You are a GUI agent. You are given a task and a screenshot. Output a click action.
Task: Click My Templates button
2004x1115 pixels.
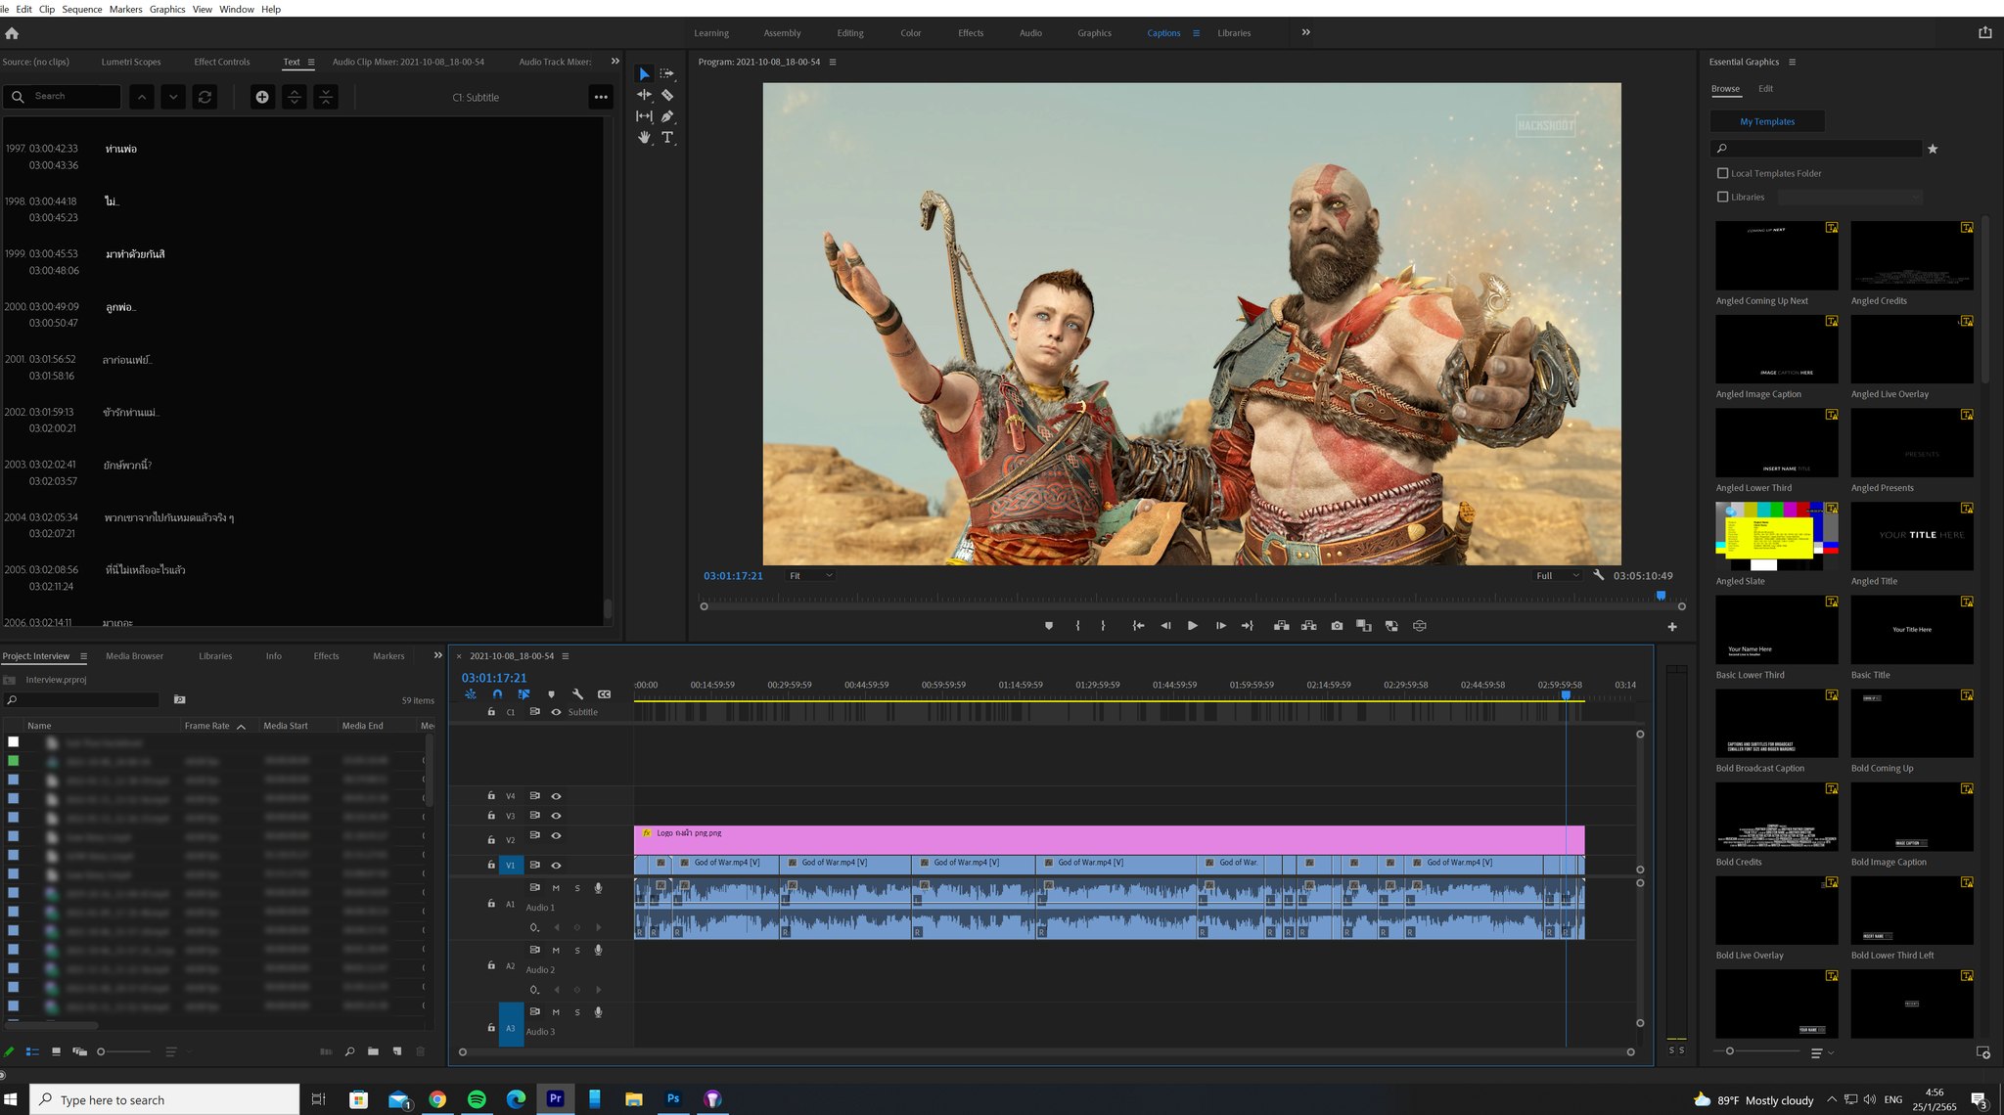click(x=1767, y=121)
